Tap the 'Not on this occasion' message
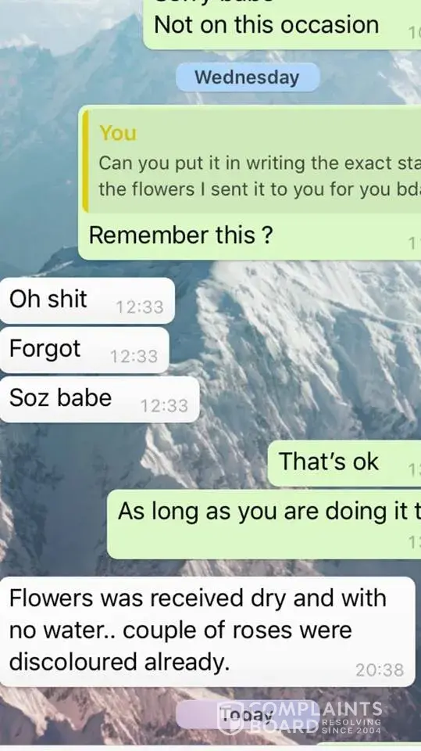 [x=282, y=24]
